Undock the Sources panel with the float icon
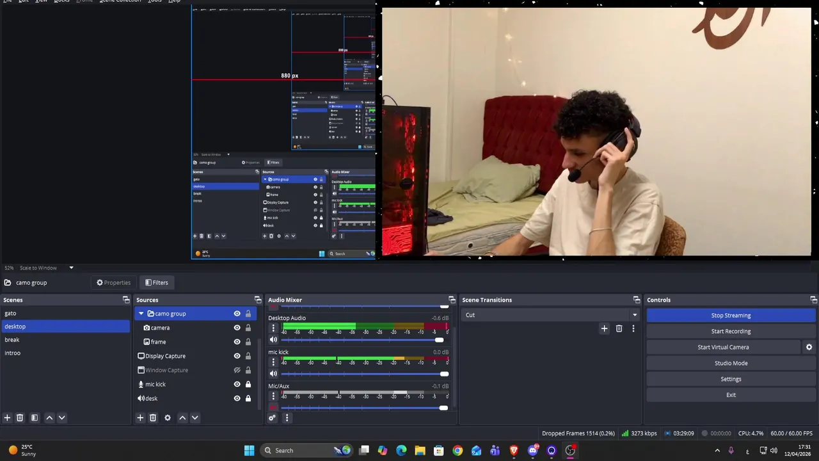The width and height of the screenshot is (819, 461). [258, 300]
